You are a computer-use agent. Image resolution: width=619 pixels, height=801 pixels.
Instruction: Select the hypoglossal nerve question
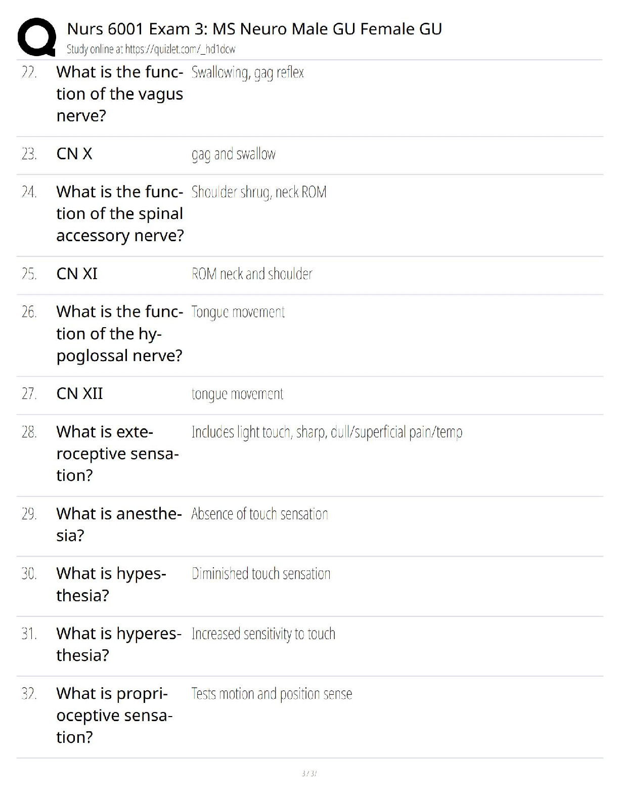120,334
